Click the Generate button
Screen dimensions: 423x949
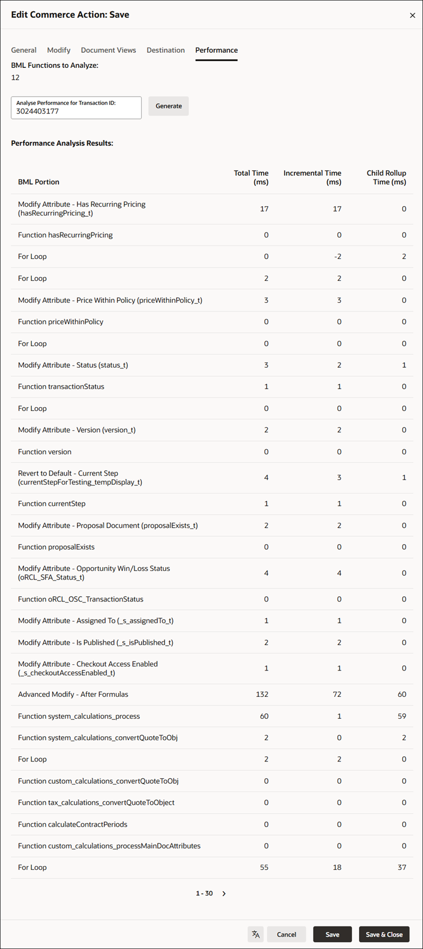(168, 106)
